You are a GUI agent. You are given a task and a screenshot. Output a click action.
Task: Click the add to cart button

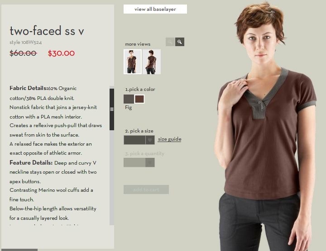click(x=146, y=189)
